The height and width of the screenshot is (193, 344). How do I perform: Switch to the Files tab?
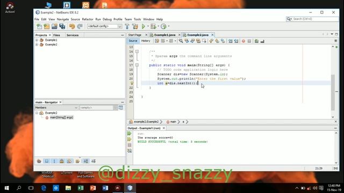pyautogui.click(x=56, y=35)
